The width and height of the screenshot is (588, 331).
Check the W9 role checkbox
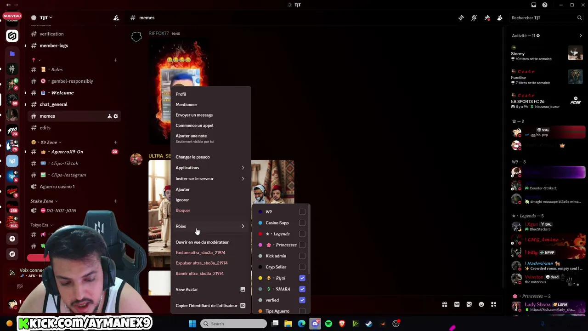(302, 212)
